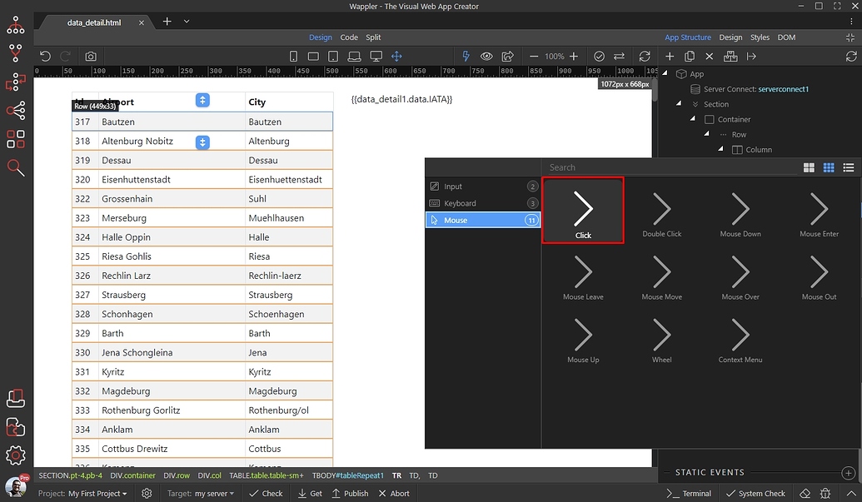Click the lightning events icon in toolbar
The height and width of the screenshot is (502, 862).
[x=466, y=56]
